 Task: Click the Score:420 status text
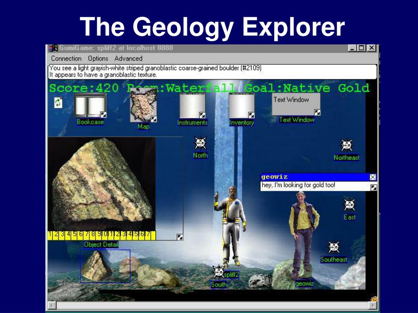[84, 88]
